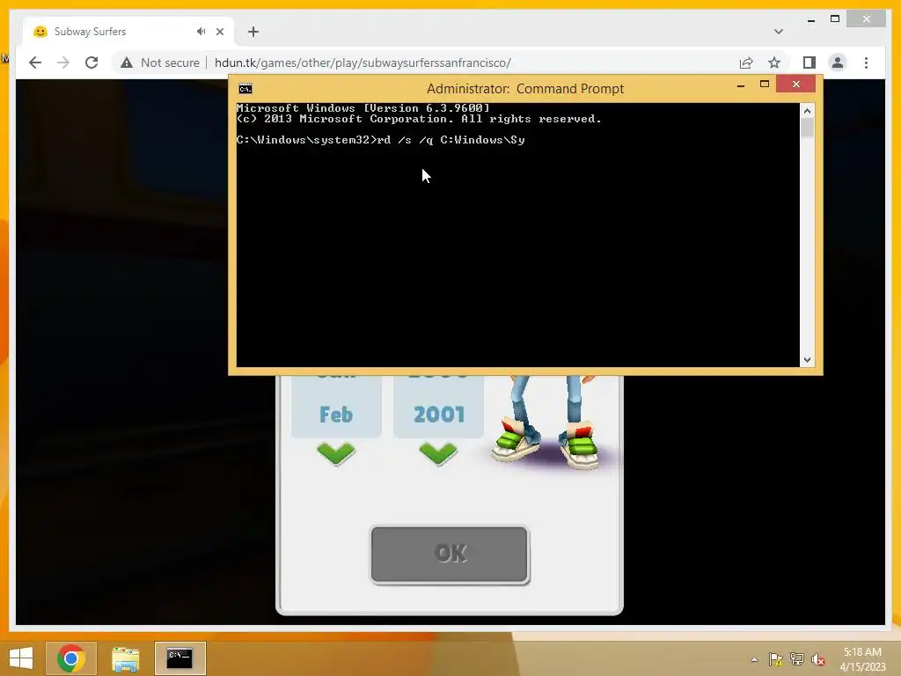901x676 pixels.
Task: Minimize the Chrome window
Action: pos(810,19)
